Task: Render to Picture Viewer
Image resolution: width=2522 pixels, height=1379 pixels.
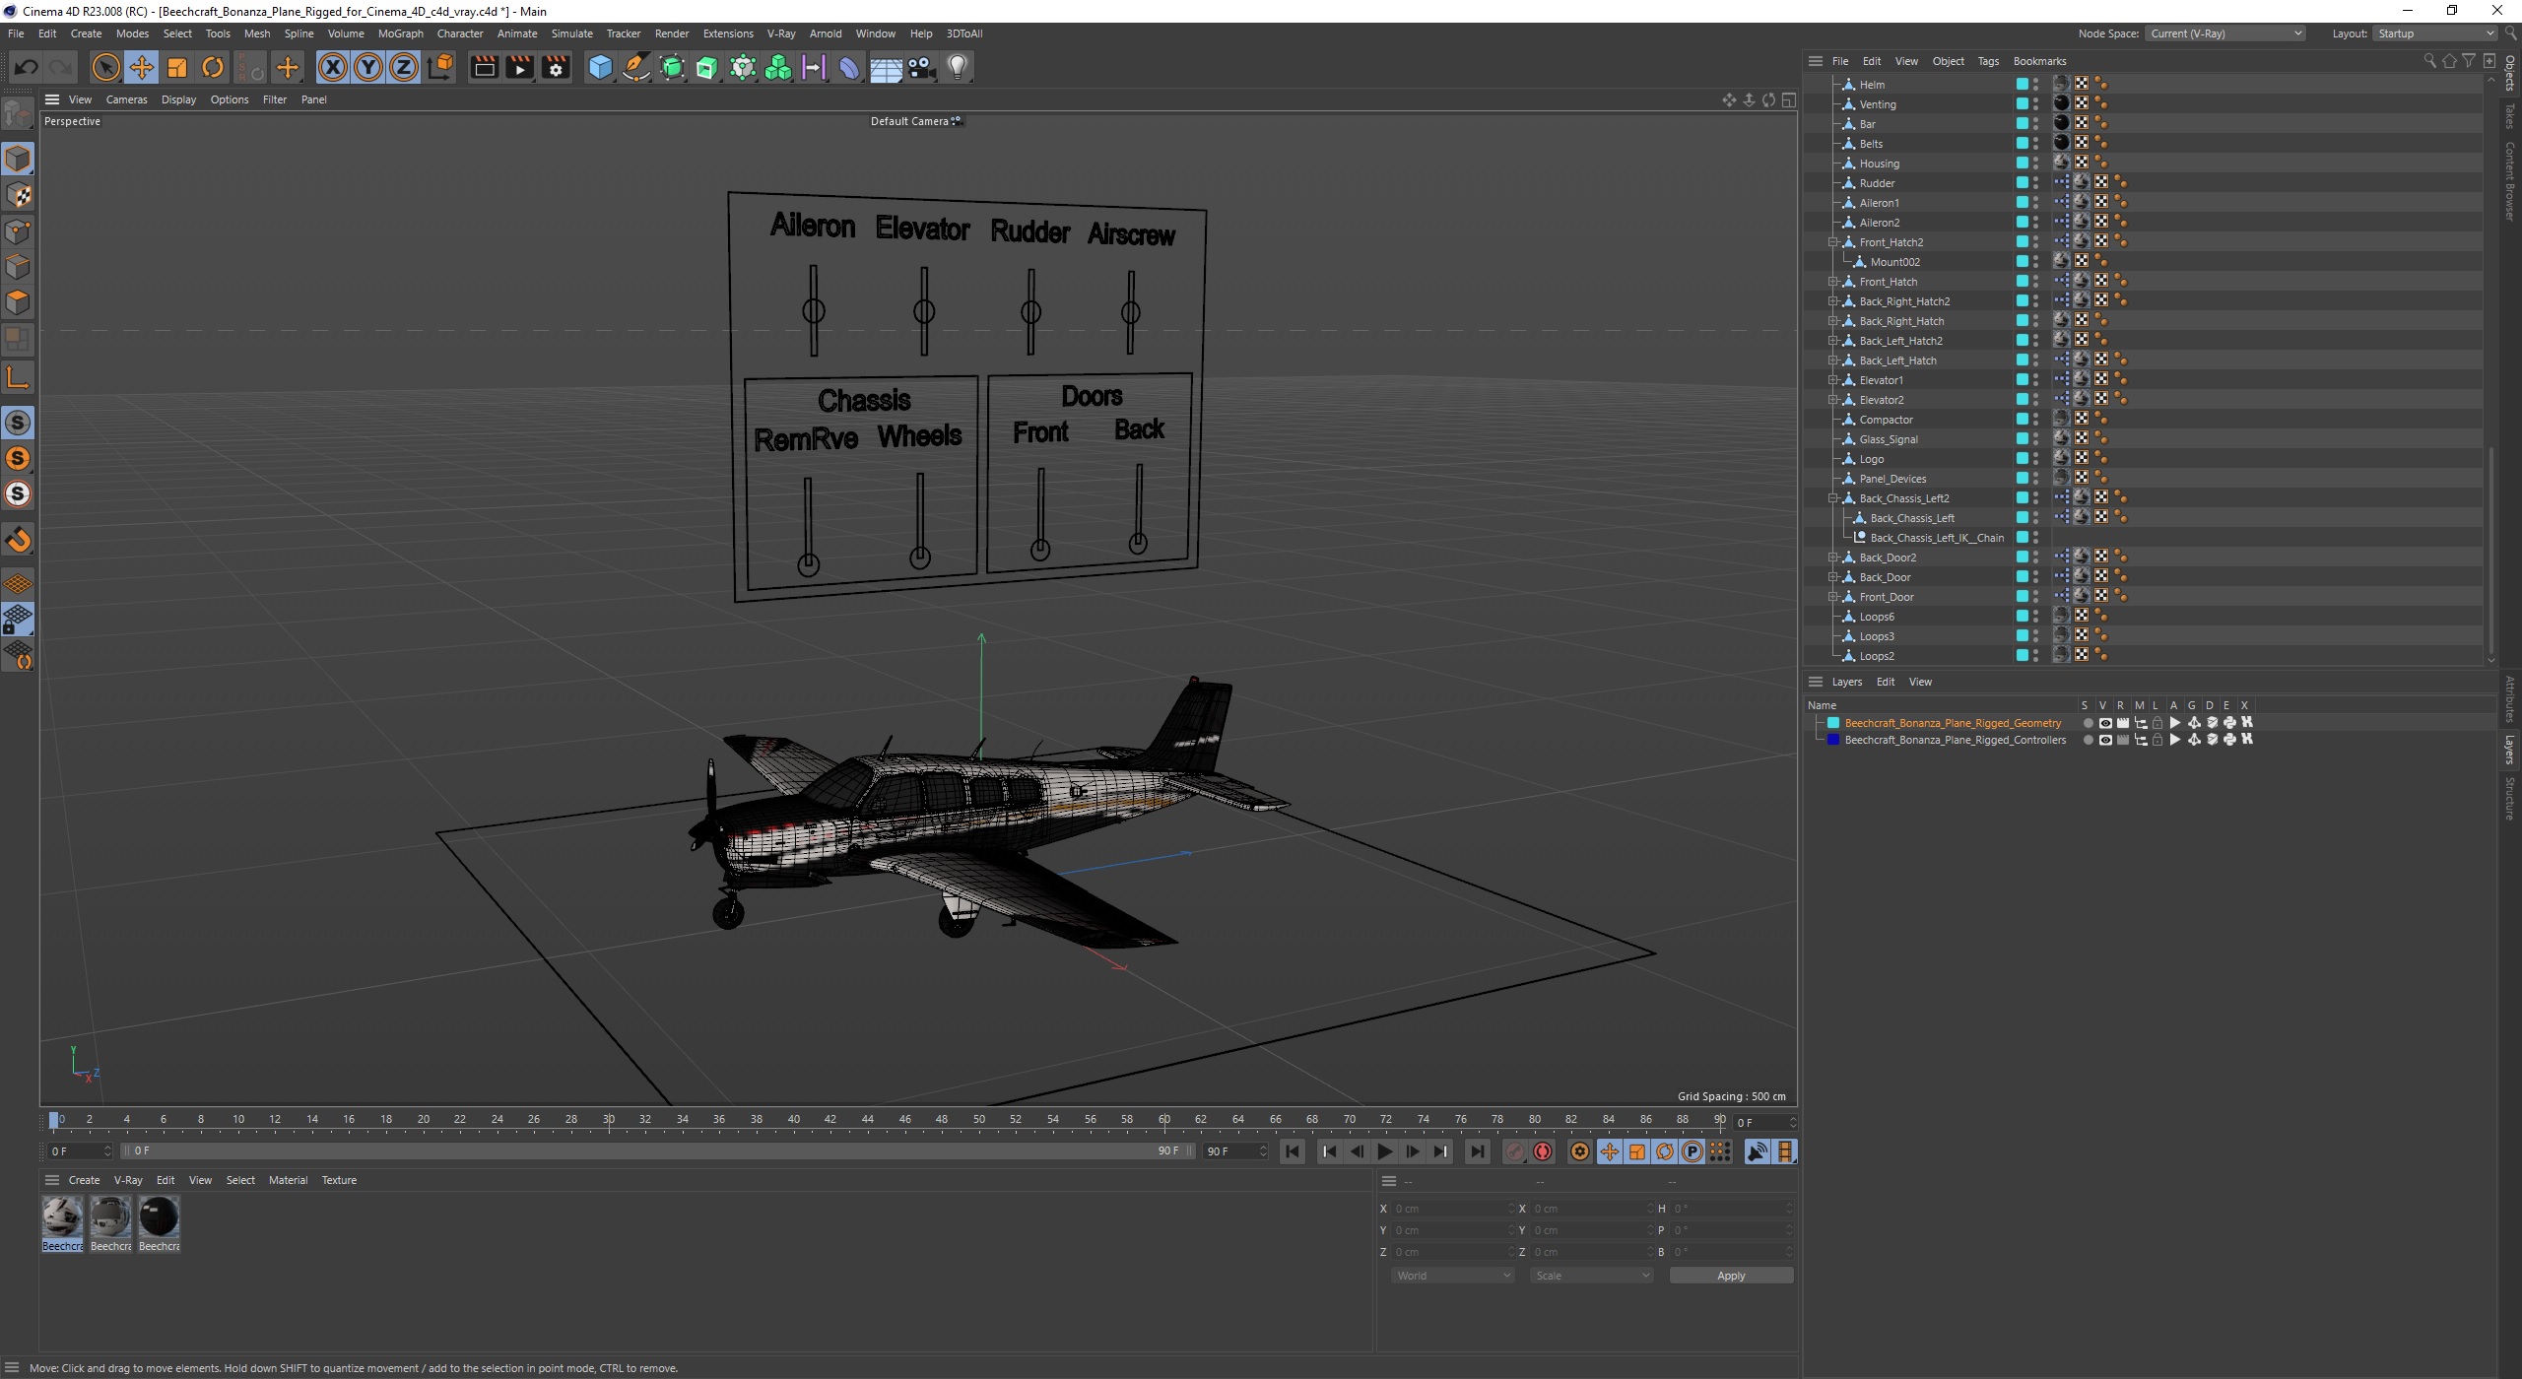Action: pos(519,67)
